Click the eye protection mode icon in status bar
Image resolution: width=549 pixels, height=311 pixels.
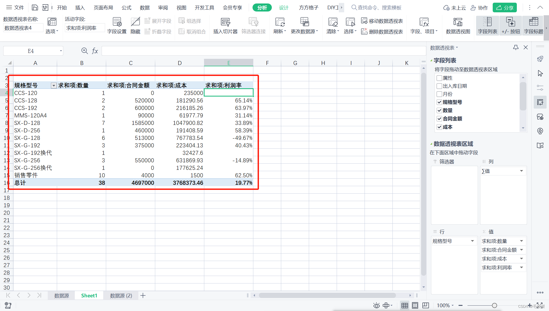click(x=377, y=305)
